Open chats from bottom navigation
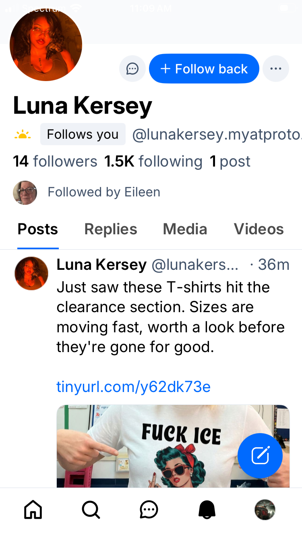The height and width of the screenshot is (538, 302). point(149,510)
